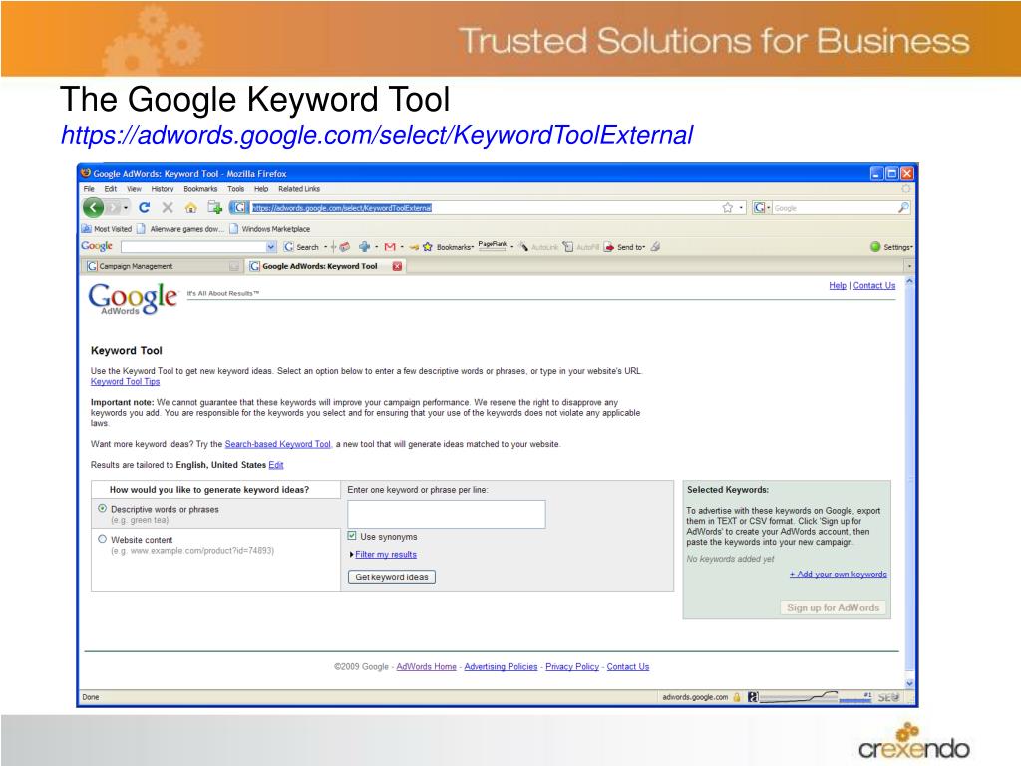Viewport: 1021px width, 766px height.
Task: Open search engine selector dropdown
Action: pos(769,208)
